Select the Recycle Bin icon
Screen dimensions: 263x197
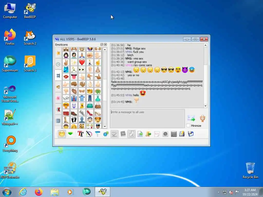250,171
